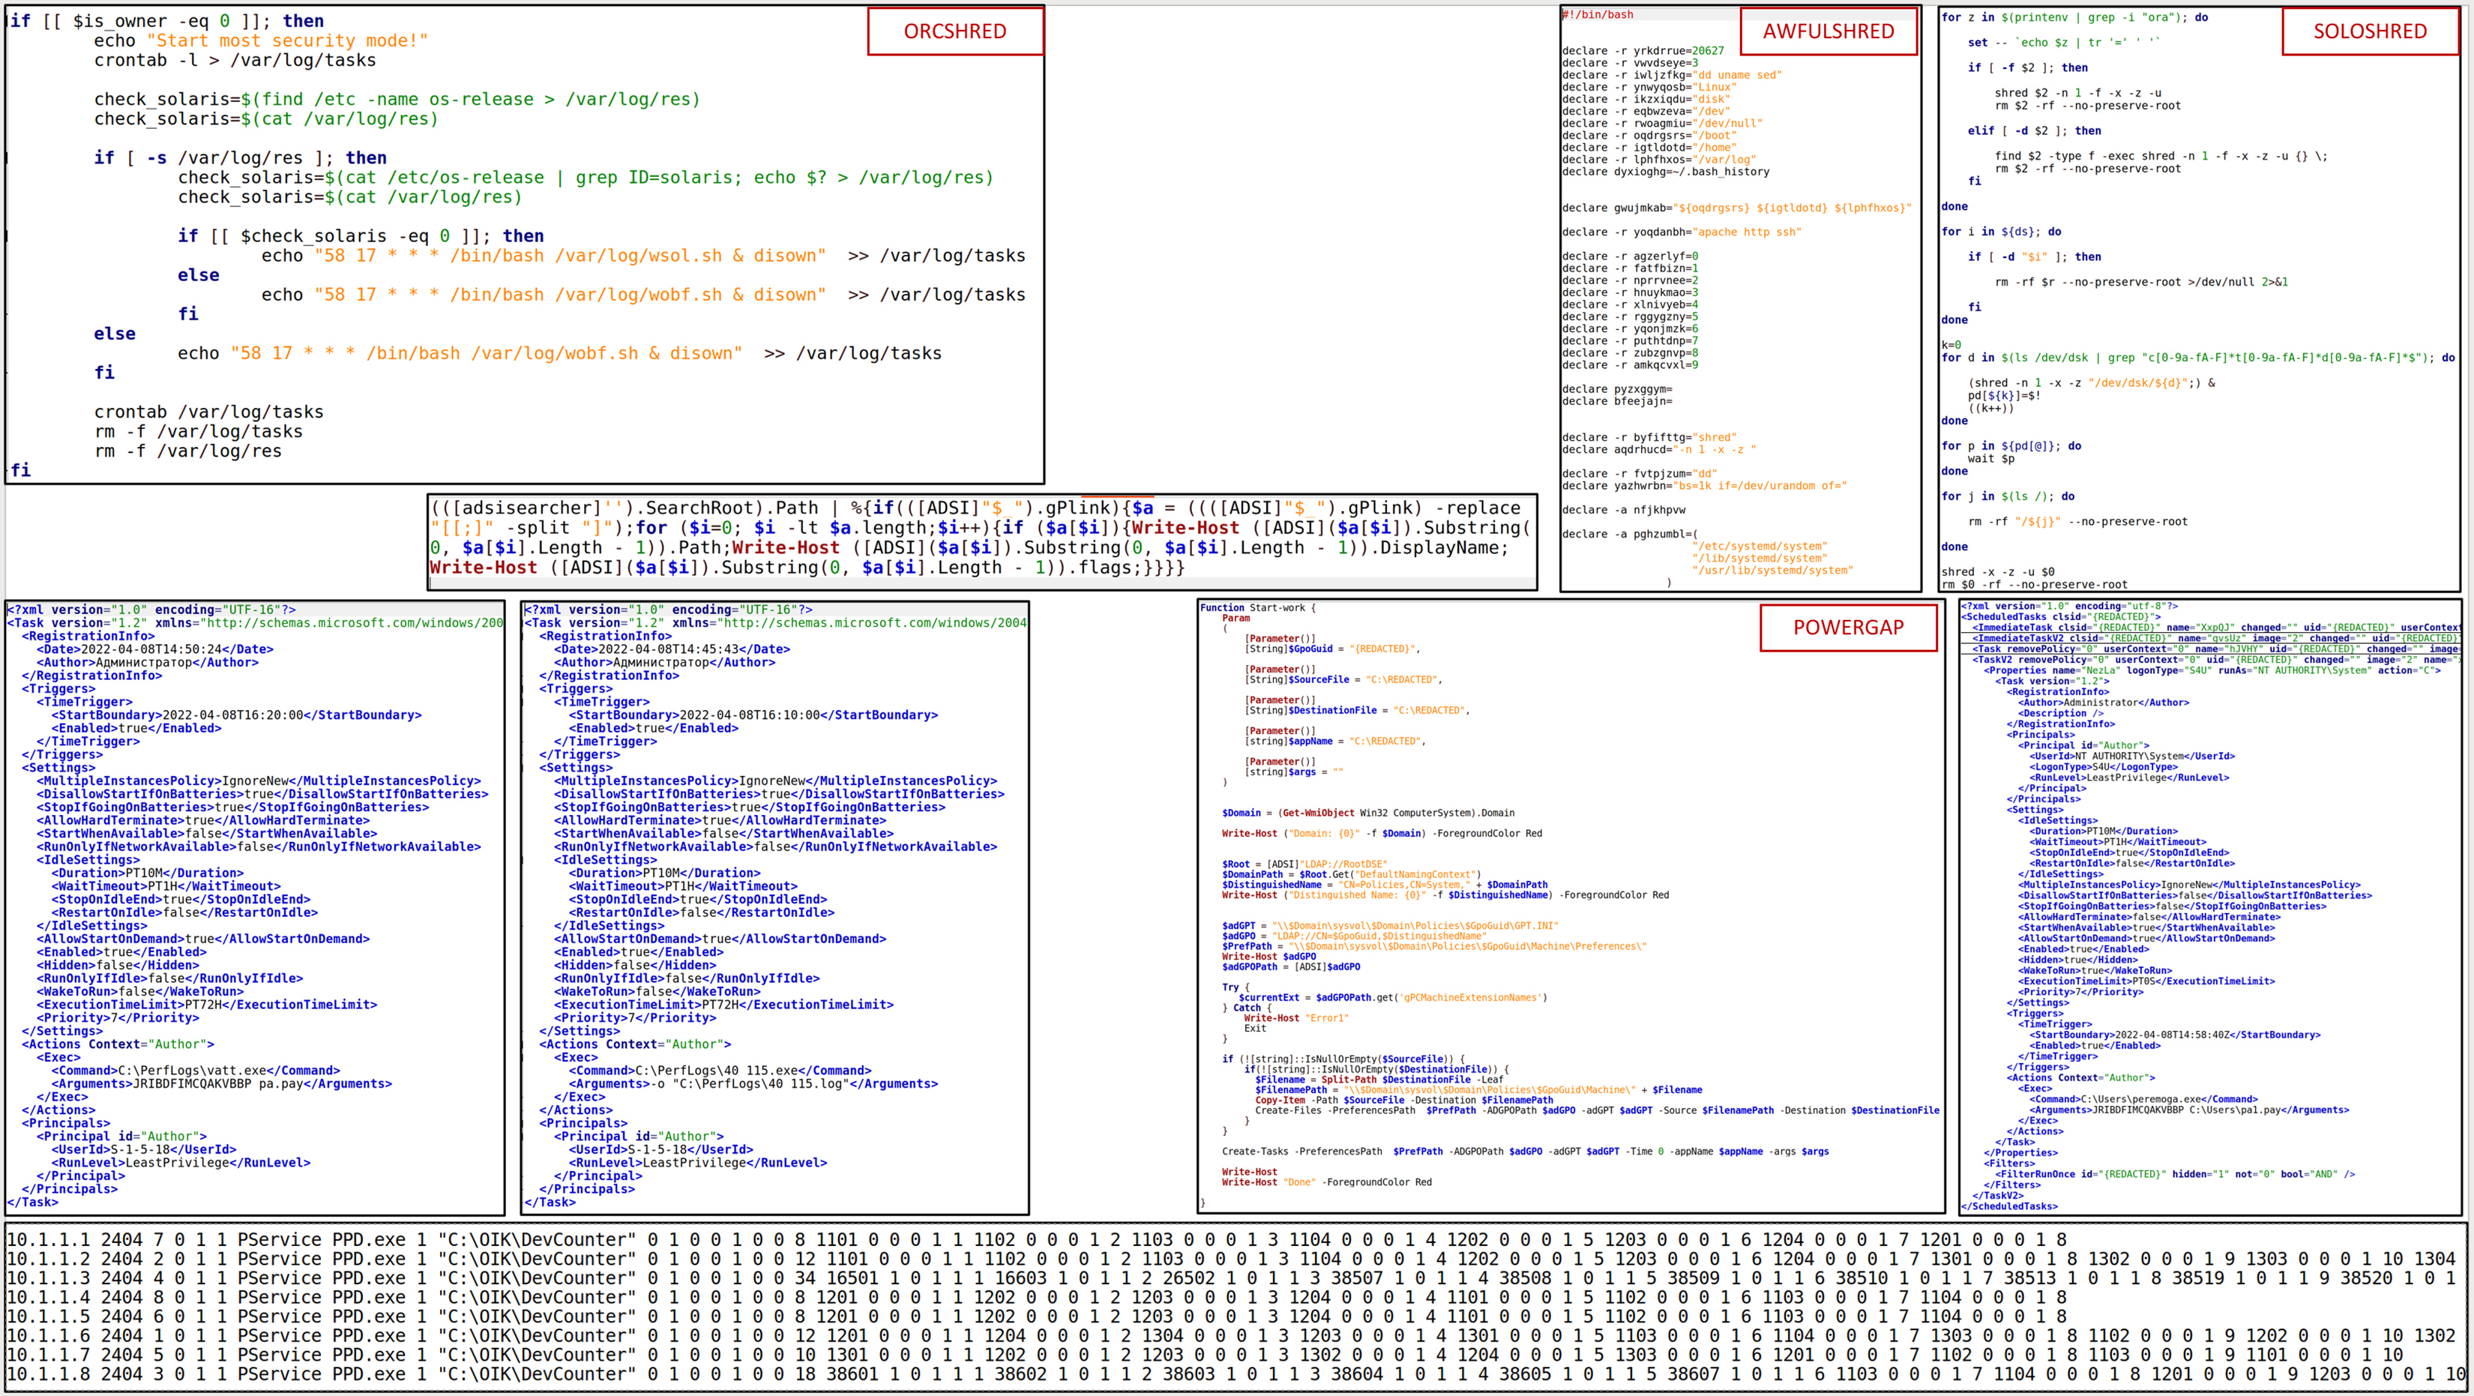Click the C:\PerfLogs\vatt.exe Command line
Image resolution: width=2474 pixels, height=1396 pixels.
(x=196, y=1071)
